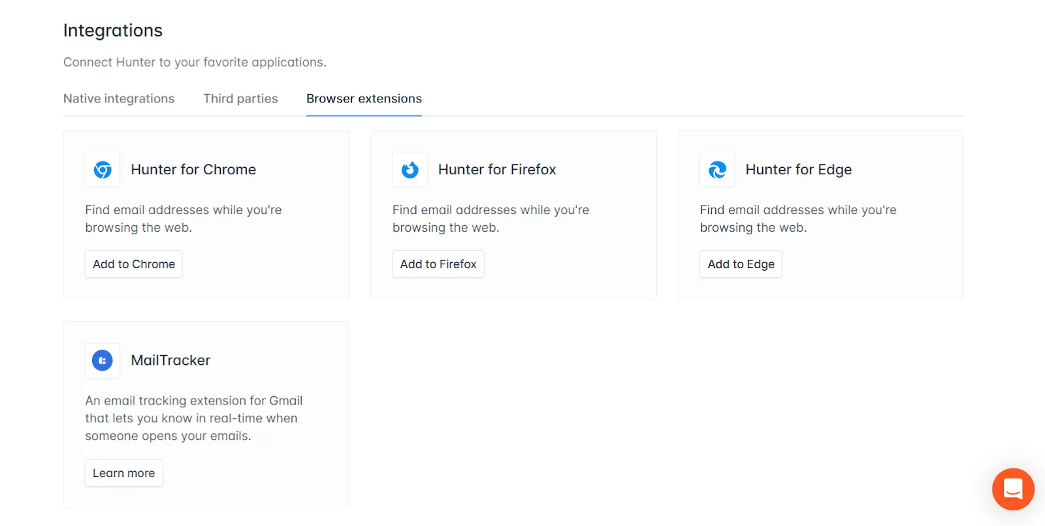
Task: Click the Add to Firefox button
Action: (x=438, y=264)
